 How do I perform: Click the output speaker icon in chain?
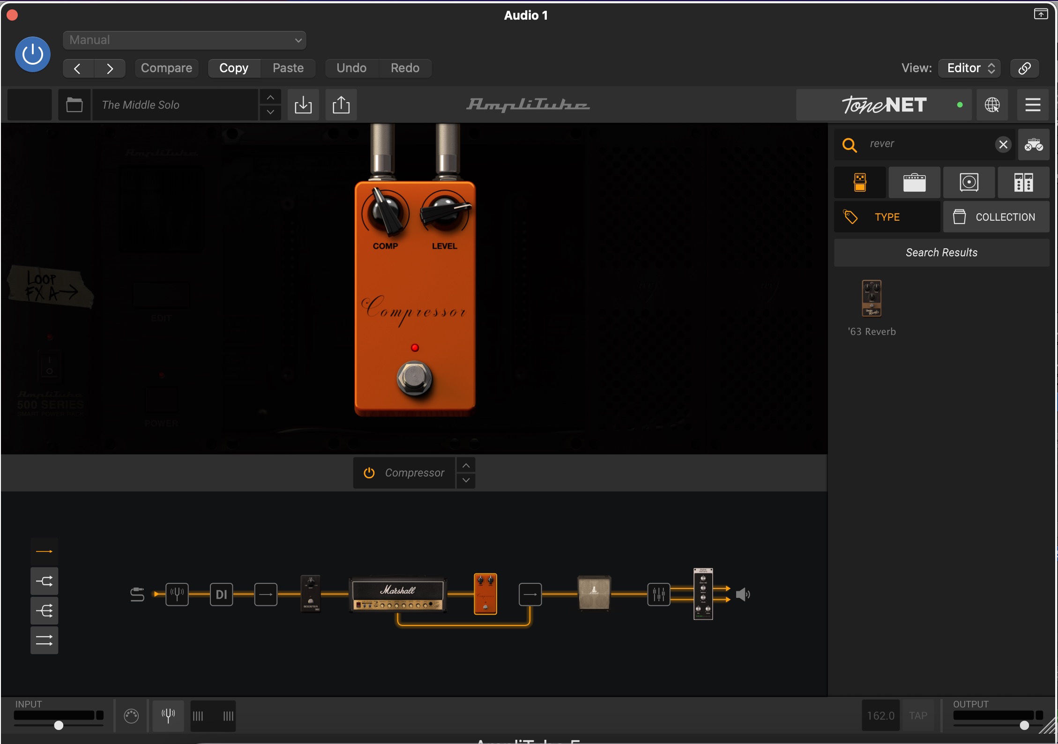click(743, 595)
